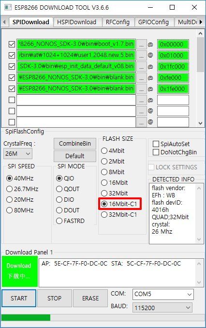This screenshot has height=328, width=206.
Task: Click the download progress bar
Action: [103, 317]
